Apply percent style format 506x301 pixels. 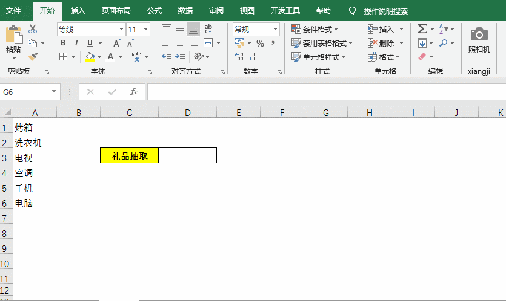(260, 43)
